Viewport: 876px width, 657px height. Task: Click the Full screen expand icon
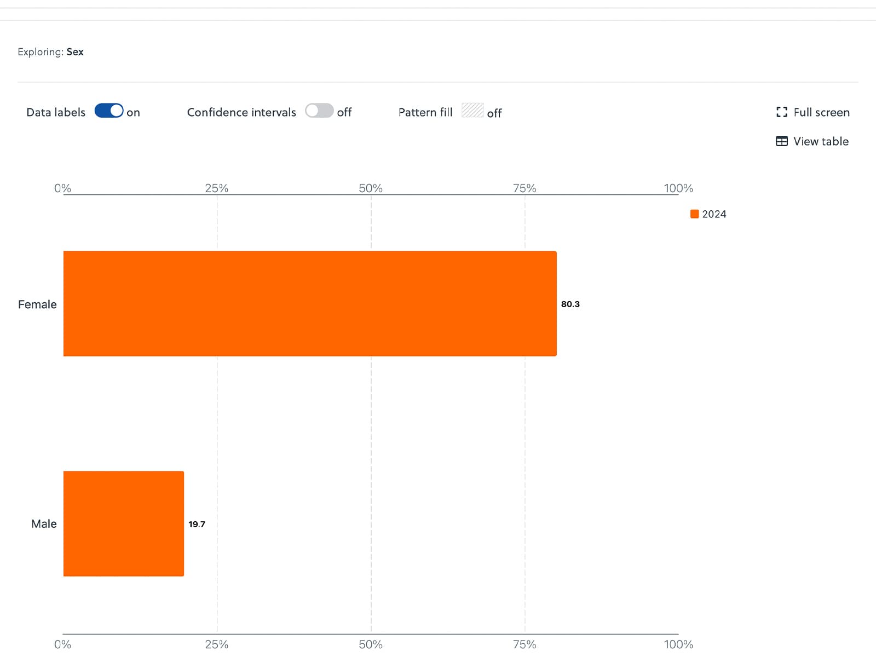[781, 112]
